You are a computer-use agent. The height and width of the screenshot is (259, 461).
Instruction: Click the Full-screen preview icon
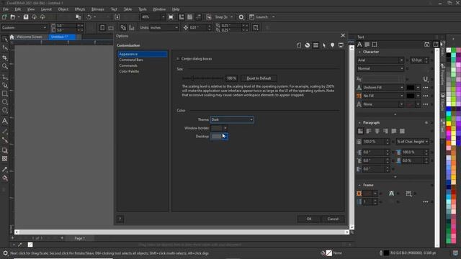(171, 17)
